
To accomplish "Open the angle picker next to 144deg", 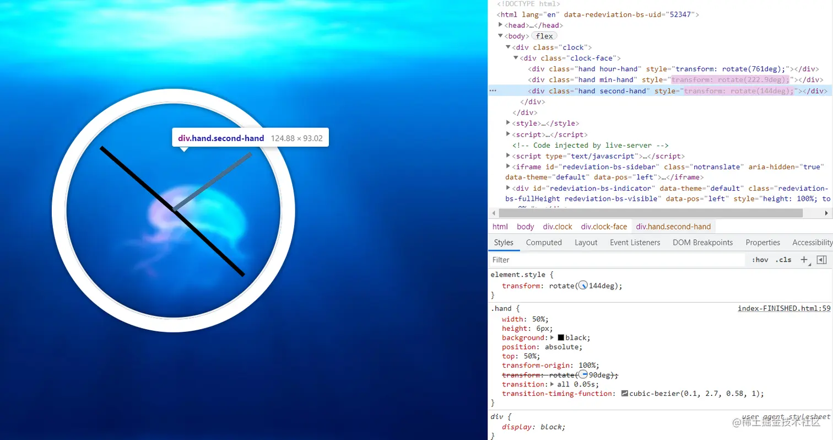I will [x=583, y=286].
